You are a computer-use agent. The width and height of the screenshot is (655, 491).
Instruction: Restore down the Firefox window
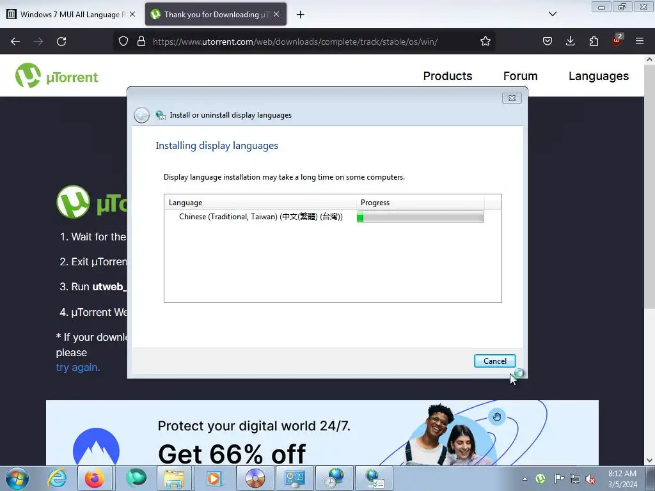[622, 7]
